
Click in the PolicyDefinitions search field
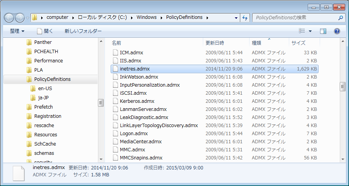pyautogui.click(x=293, y=18)
